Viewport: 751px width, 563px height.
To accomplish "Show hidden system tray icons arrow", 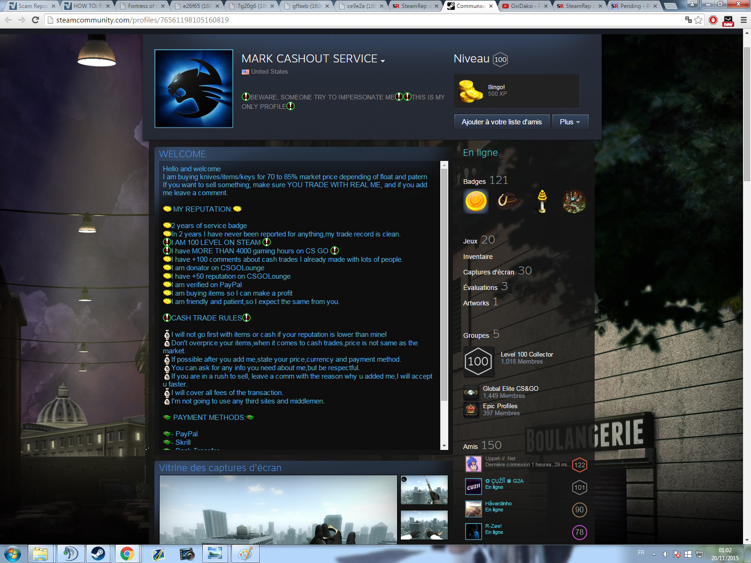I will [x=654, y=554].
